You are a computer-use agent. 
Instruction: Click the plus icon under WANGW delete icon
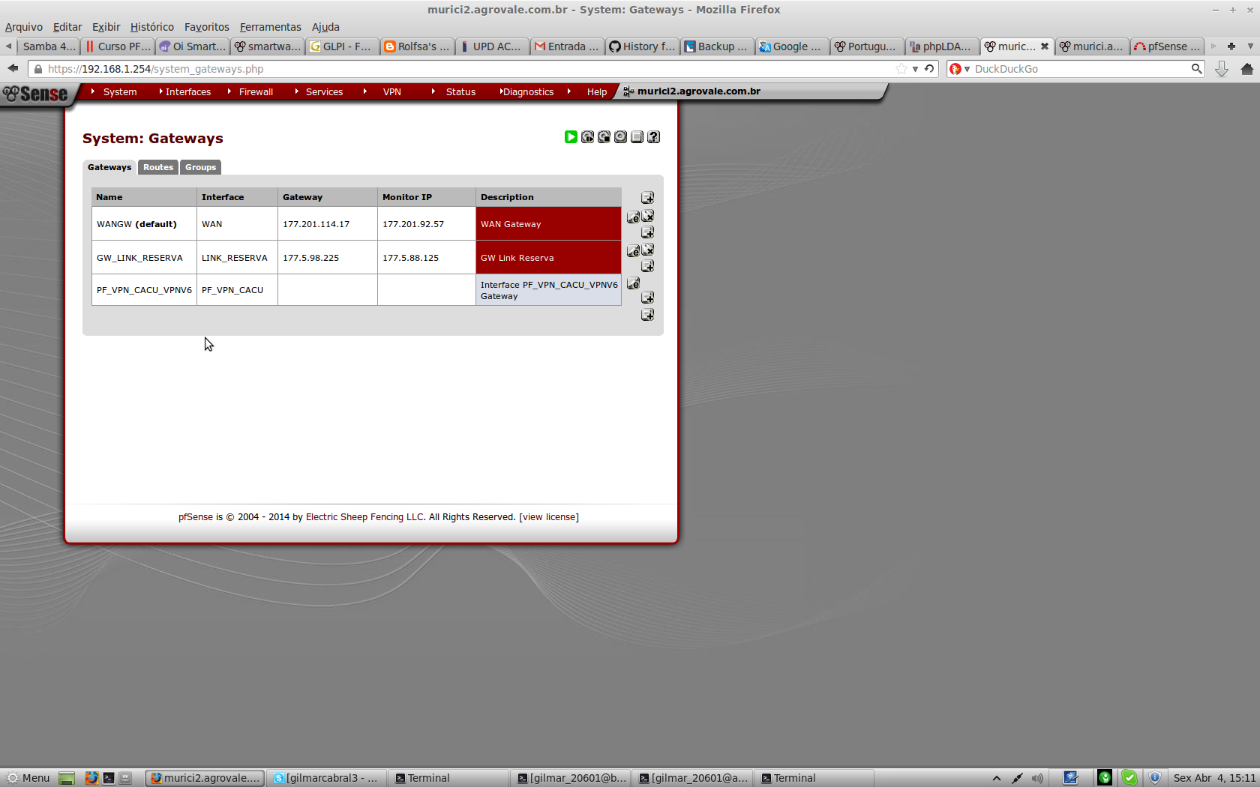[647, 232]
